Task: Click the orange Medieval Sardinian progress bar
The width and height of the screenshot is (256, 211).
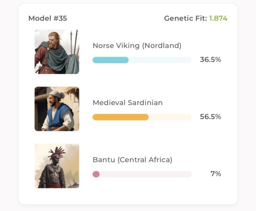Action: tap(120, 117)
